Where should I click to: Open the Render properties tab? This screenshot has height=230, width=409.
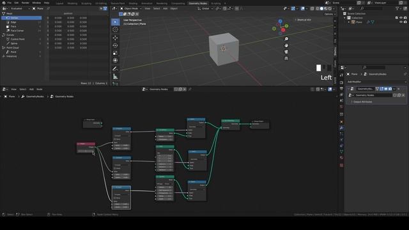341,82
